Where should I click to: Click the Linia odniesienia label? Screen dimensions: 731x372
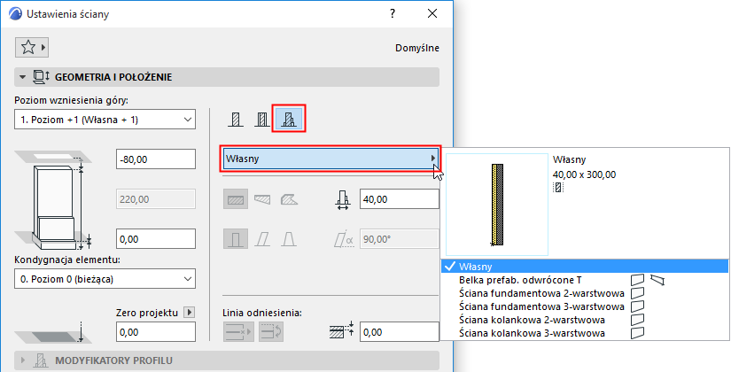[x=262, y=313]
